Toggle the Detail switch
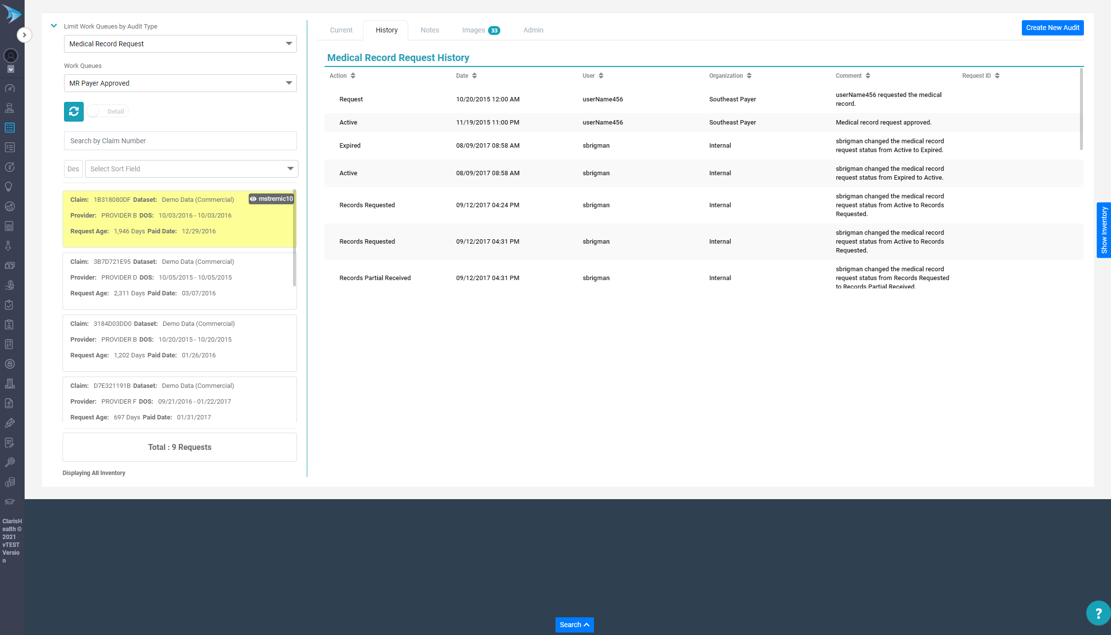The width and height of the screenshot is (1111, 635). click(108, 111)
